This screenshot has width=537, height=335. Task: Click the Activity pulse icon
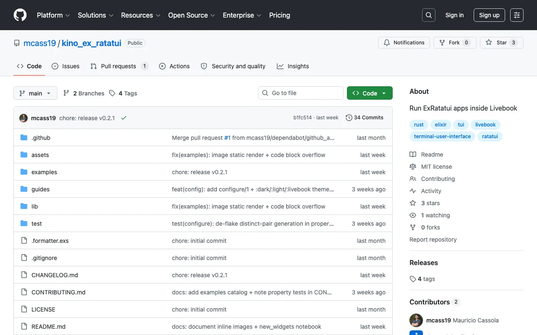tap(413, 191)
